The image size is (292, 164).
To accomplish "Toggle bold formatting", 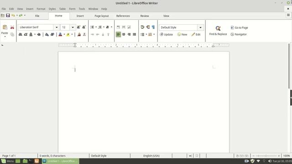I will coord(20,35).
